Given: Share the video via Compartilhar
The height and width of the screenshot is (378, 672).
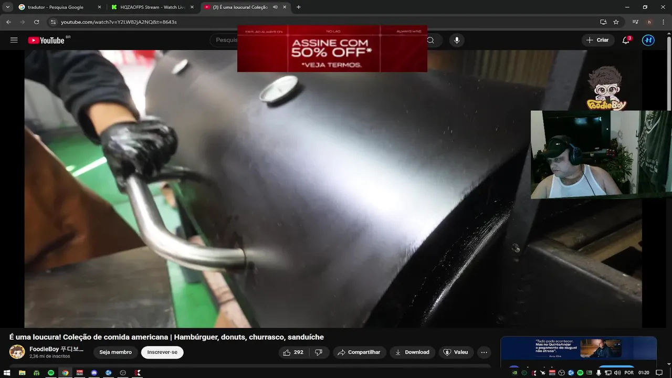Looking at the screenshot, I should coord(360,352).
